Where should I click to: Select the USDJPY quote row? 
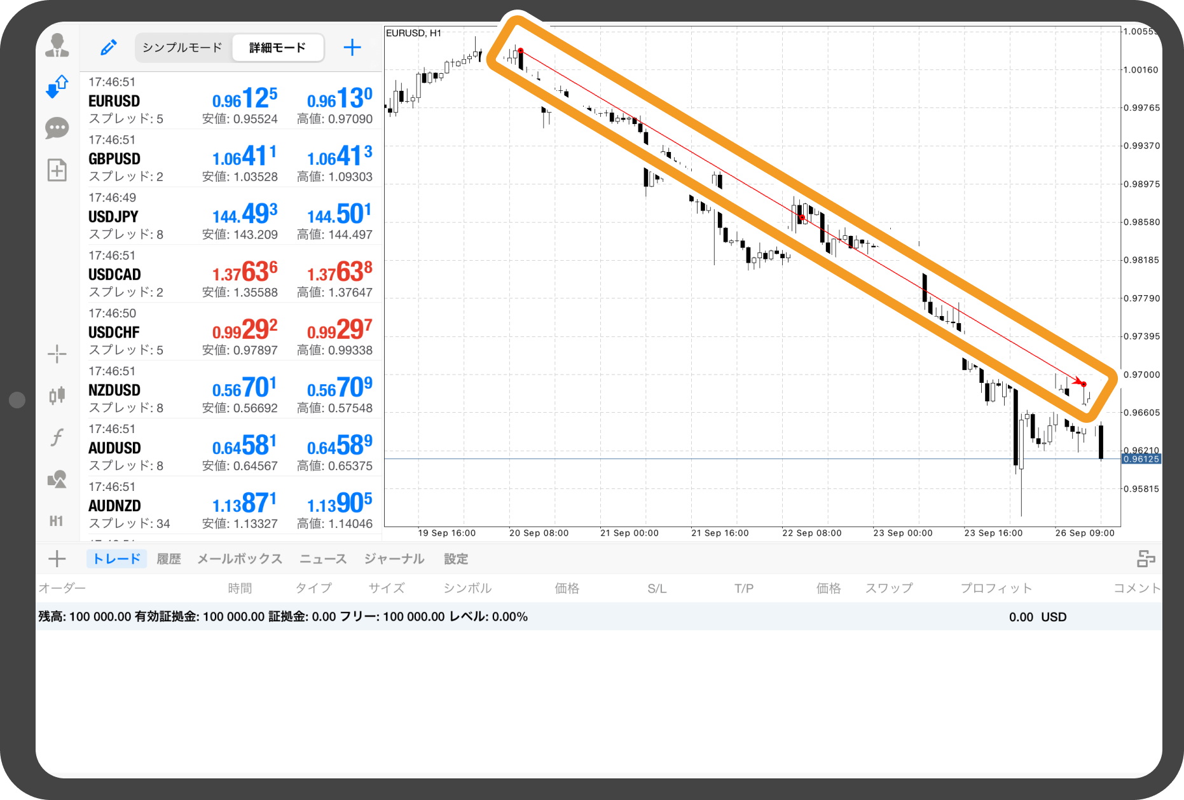click(x=231, y=216)
